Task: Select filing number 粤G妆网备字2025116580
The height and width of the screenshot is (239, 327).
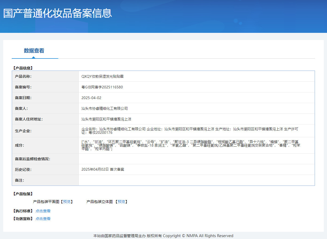Action: [102, 87]
